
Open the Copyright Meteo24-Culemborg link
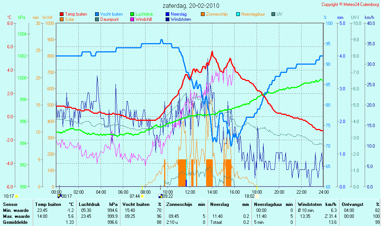tap(350, 4)
